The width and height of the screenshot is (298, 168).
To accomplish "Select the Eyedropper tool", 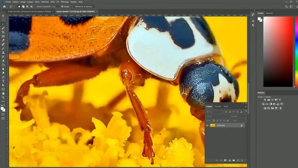I will 3,40.
